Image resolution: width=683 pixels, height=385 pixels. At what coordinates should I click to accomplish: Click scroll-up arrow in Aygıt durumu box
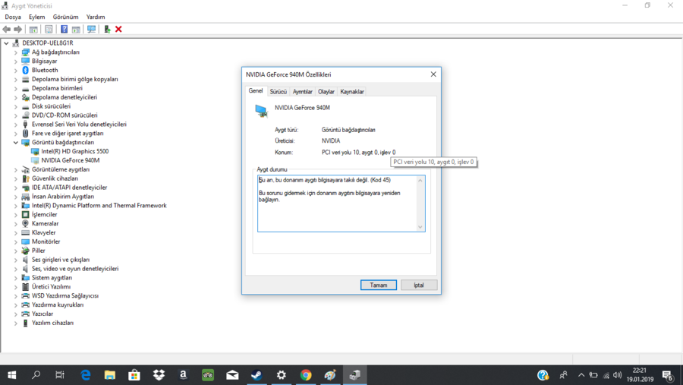[x=420, y=181]
